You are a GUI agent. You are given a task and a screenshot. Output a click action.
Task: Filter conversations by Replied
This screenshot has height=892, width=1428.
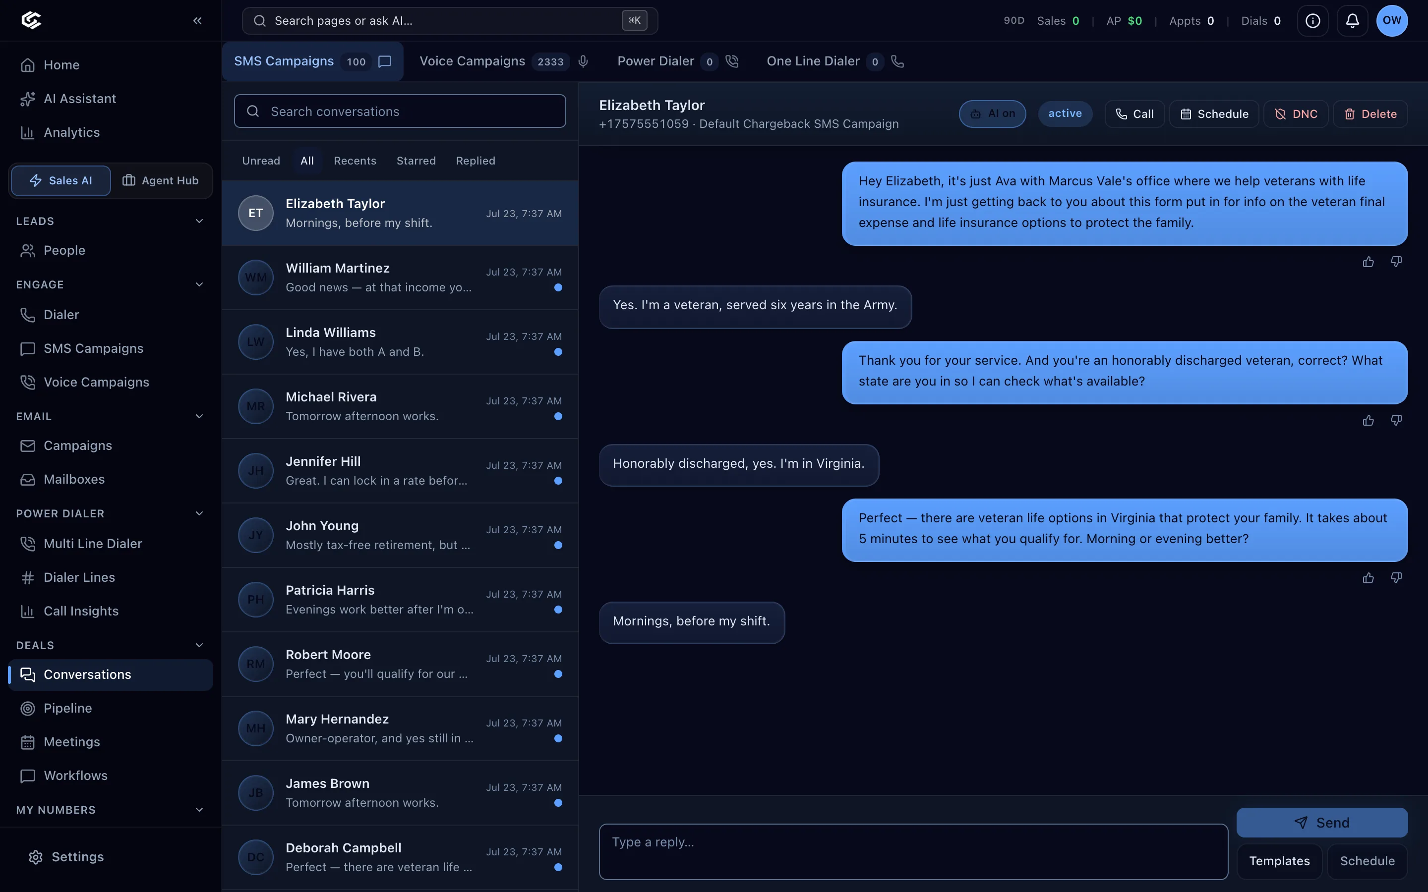pyautogui.click(x=476, y=161)
